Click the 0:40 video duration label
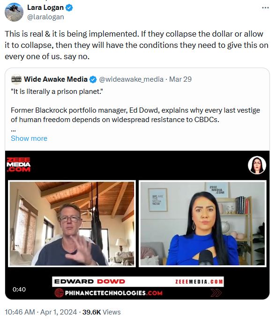Viewport: 277px width, 322px height. coord(19,289)
